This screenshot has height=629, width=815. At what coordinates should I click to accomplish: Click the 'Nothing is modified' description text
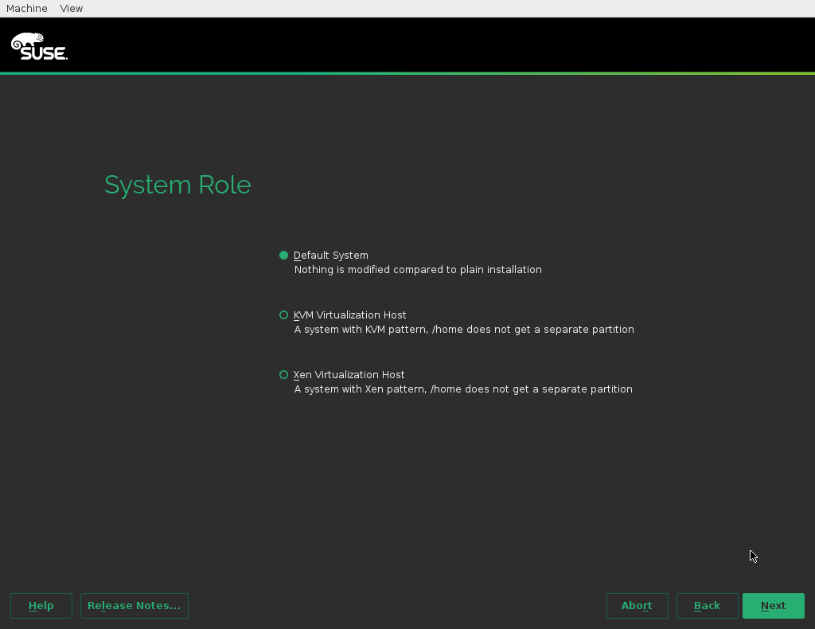point(418,270)
